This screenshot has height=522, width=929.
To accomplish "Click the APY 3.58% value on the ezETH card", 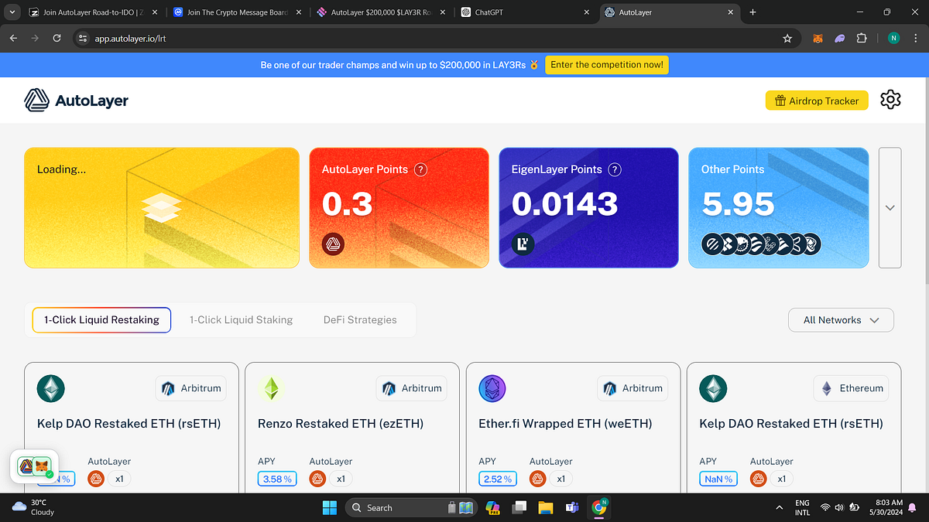I will click(276, 478).
